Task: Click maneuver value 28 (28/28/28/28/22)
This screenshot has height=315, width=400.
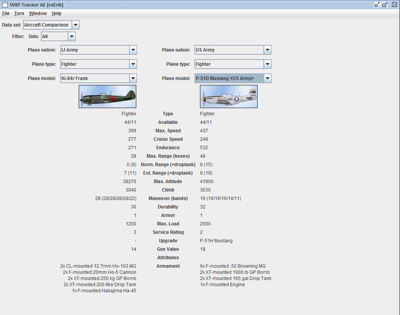Action: point(116,198)
